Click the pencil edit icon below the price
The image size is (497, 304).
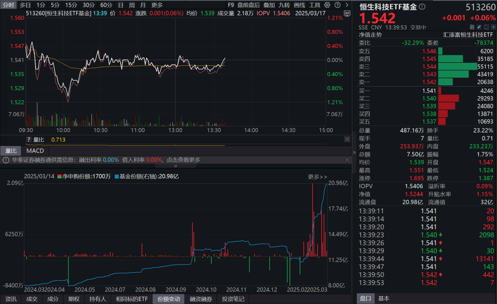click(x=479, y=26)
